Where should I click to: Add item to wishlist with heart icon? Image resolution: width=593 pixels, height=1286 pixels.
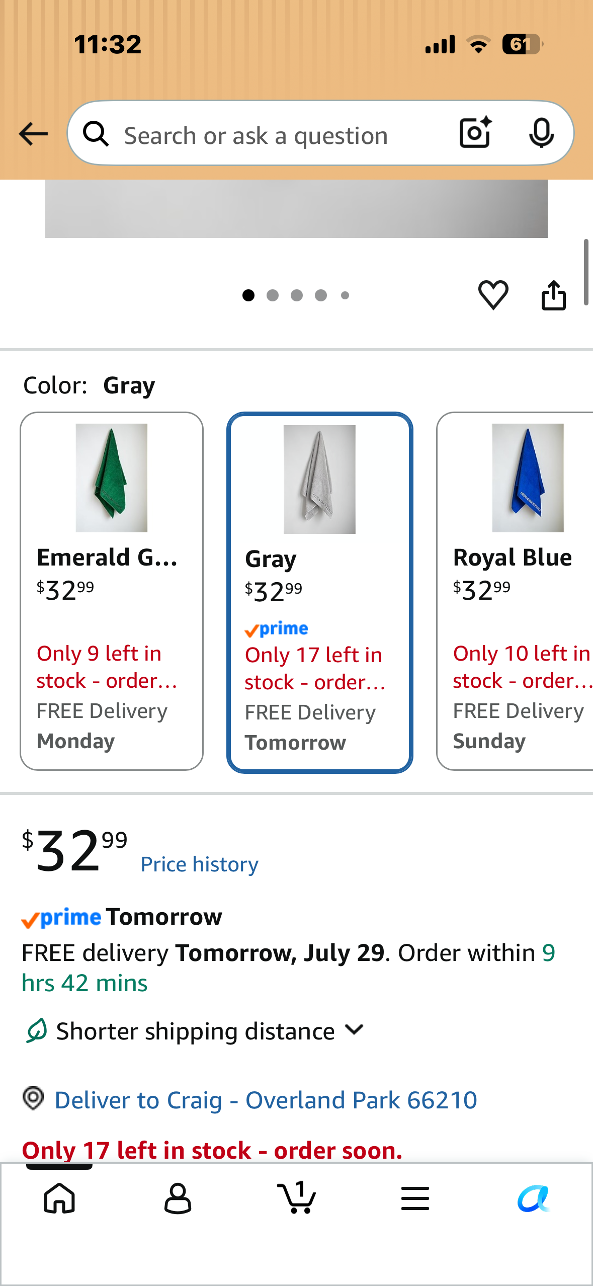point(493,295)
